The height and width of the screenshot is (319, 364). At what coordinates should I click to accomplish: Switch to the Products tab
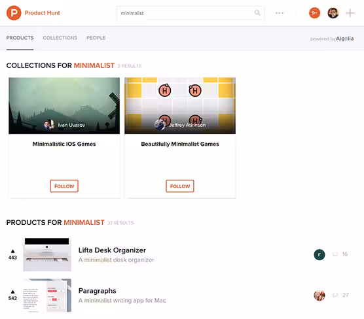pyautogui.click(x=20, y=38)
